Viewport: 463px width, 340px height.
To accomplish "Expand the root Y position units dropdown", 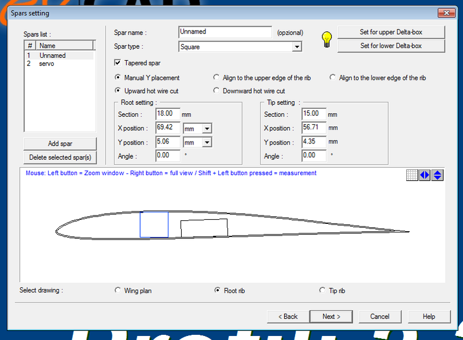I will pos(207,142).
